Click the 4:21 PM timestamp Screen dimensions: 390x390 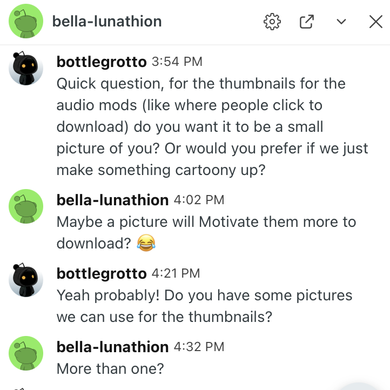[x=175, y=274]
